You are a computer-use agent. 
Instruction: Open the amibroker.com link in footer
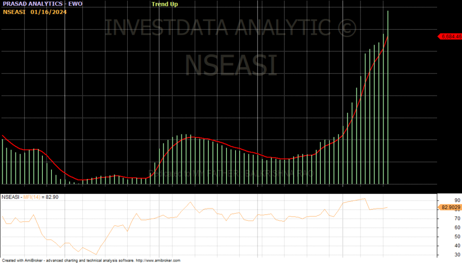click(158, 260)
